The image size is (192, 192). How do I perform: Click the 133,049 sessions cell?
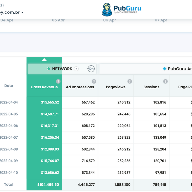[160, 138]
